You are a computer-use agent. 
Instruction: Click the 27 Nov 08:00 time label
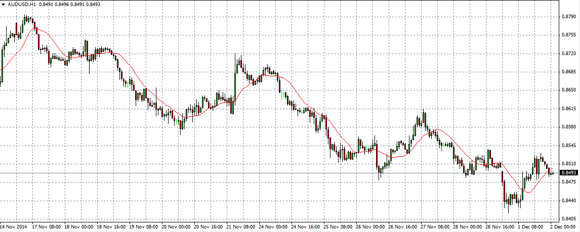tap(434, 227)
